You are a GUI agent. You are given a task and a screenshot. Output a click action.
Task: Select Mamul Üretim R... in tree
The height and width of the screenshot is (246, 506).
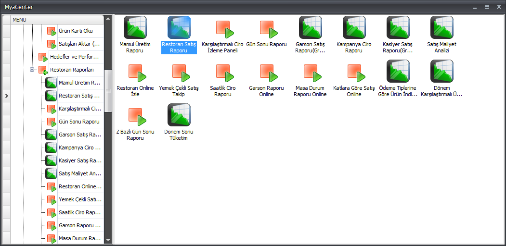pos(79,83)
